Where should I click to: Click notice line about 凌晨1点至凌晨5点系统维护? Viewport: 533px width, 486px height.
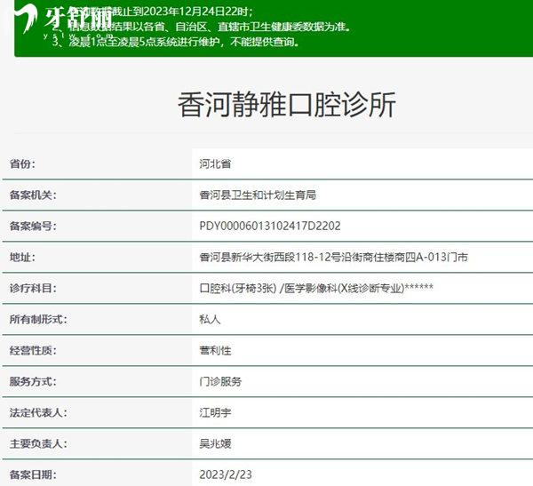[176, 42]
